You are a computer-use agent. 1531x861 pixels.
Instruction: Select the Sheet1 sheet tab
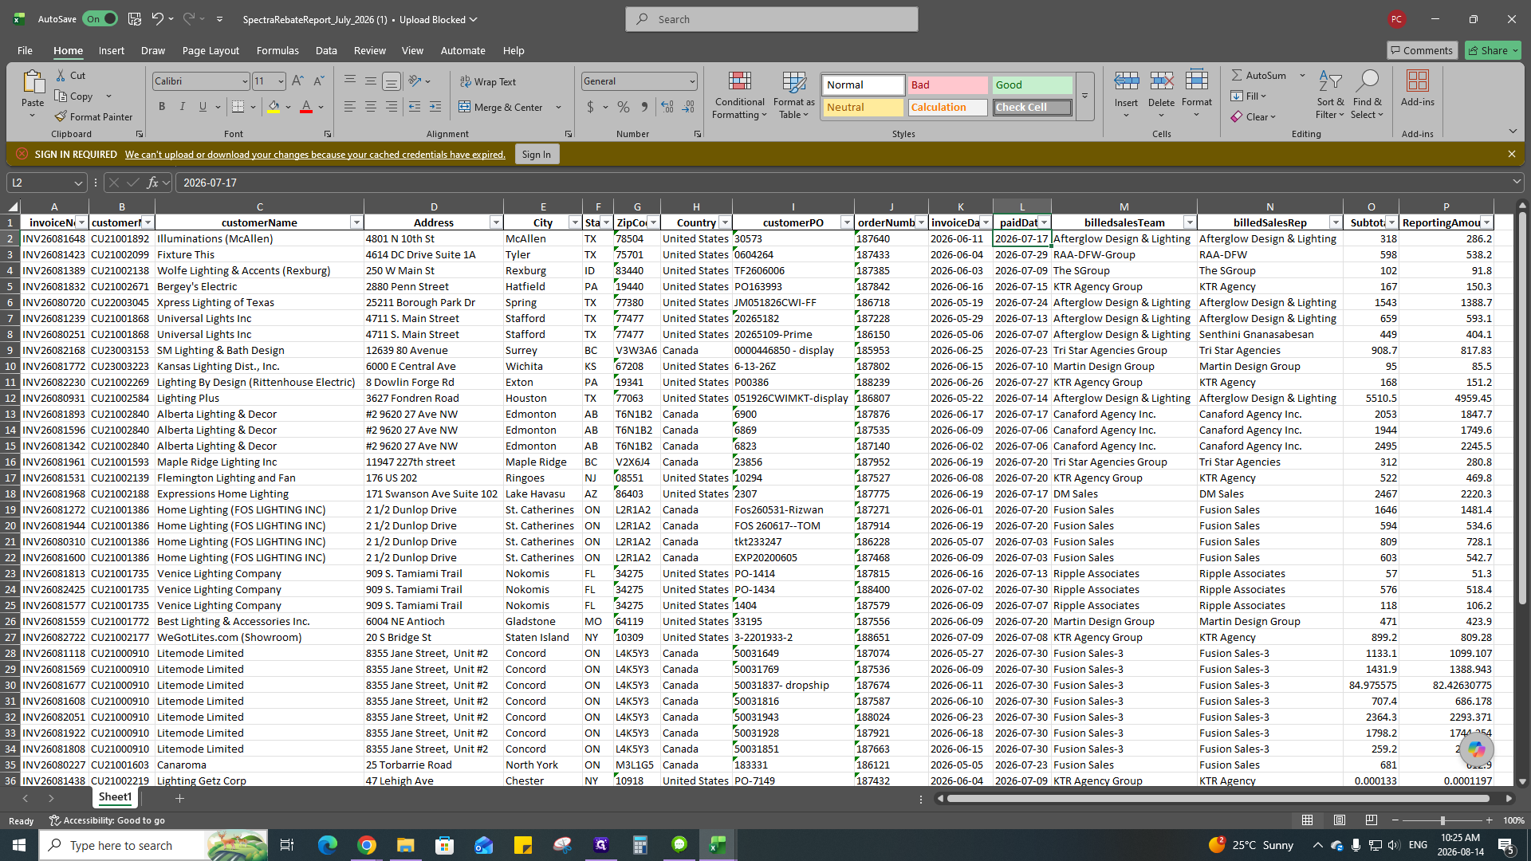[x=115, y=797]
